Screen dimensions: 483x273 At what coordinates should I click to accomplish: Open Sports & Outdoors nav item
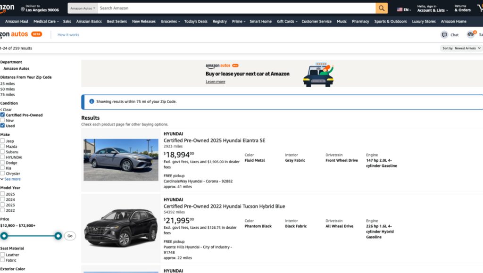point(390,22)
